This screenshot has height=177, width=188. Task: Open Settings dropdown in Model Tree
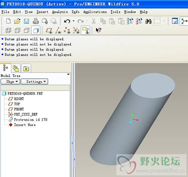click(34, 82)
